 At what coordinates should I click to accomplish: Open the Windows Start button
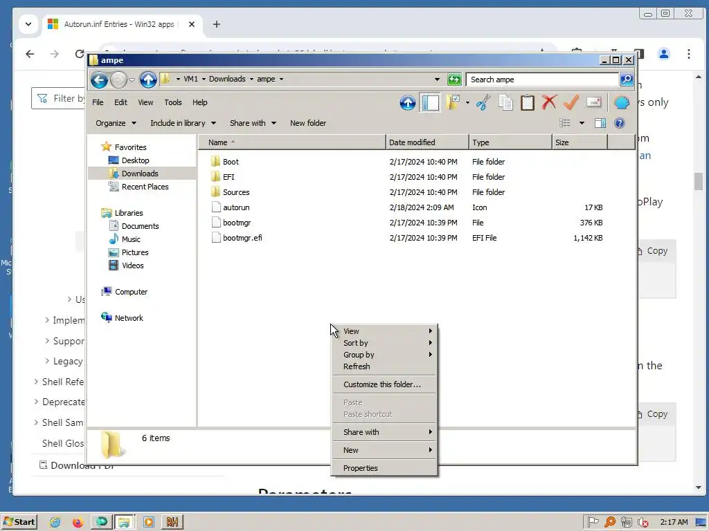tap(19, 522)
